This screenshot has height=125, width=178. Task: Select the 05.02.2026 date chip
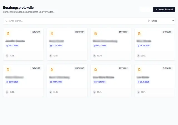pos(12,82)
